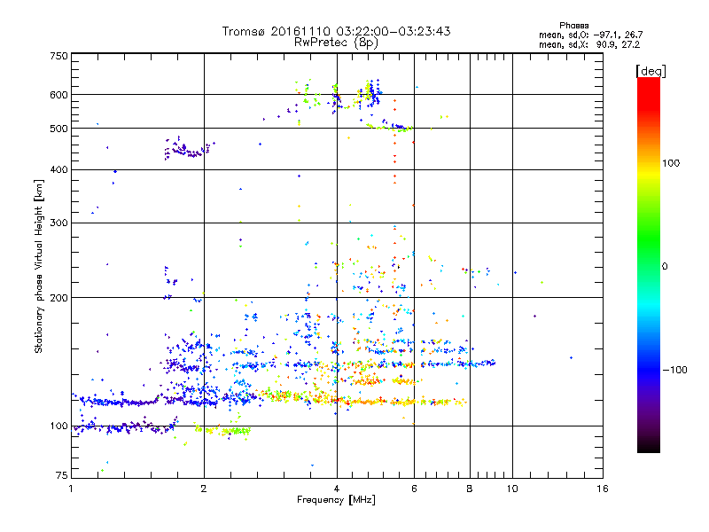The image size is (709, 532).
Task: Click the "Frequency [MHz]" axis label
Action: [336, 500]
